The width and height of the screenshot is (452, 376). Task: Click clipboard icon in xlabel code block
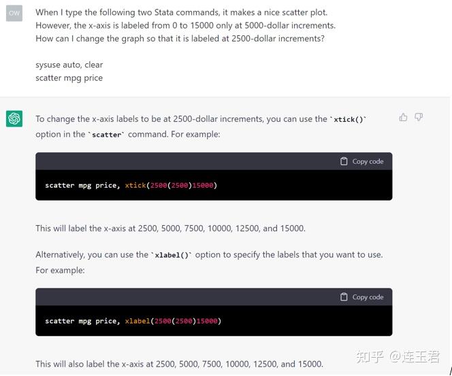[x=344, y=297]
